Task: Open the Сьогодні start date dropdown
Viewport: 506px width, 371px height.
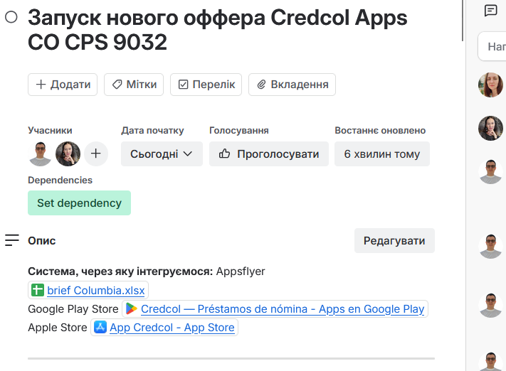Action: [162, 154]
